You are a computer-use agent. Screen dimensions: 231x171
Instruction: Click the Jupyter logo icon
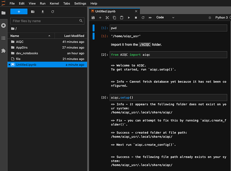[x=3, y=3]
